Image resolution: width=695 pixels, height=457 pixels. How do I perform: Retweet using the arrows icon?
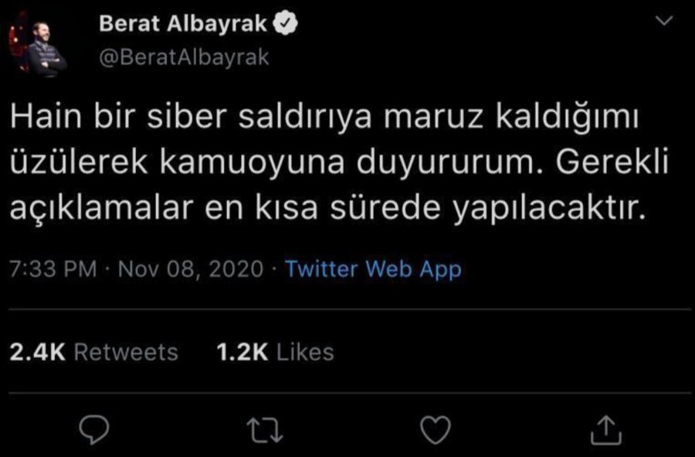point(263,430)
